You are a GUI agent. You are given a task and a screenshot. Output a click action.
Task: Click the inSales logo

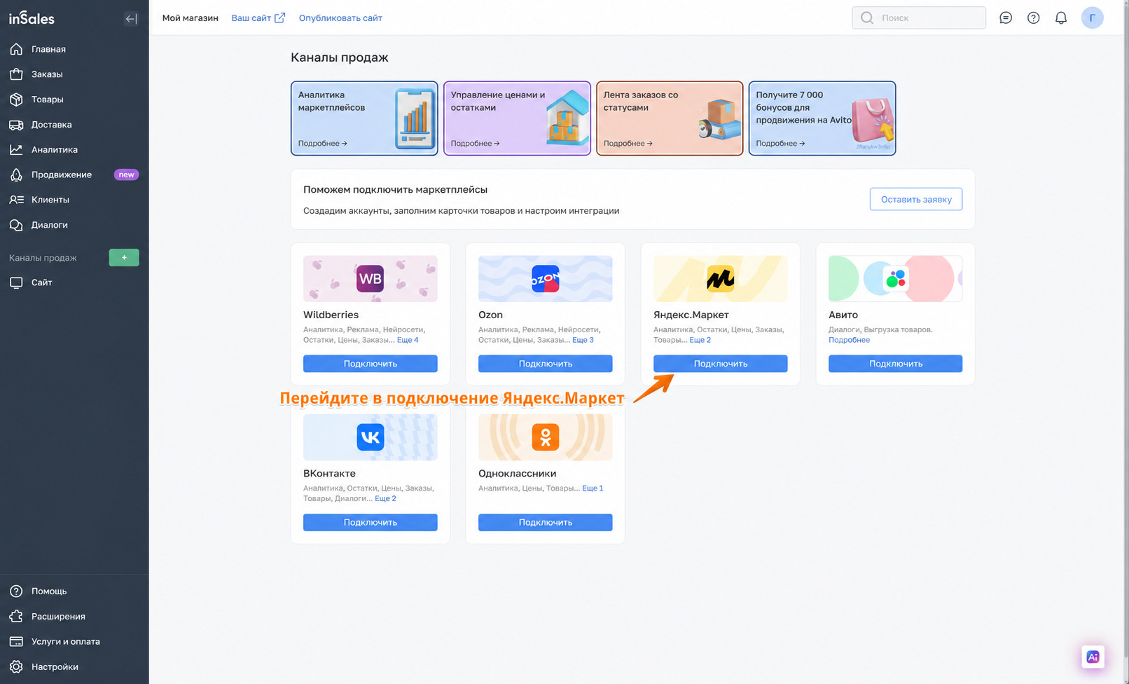(x=32, y=19)
